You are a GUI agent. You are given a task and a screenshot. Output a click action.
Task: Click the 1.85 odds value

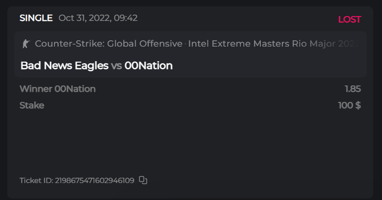tap(352, 89)
